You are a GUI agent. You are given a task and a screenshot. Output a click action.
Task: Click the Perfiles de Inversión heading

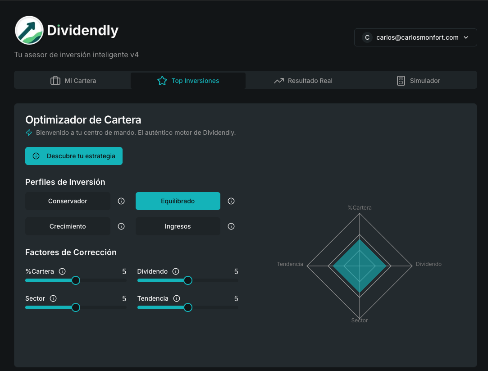[x=65, y=182]
